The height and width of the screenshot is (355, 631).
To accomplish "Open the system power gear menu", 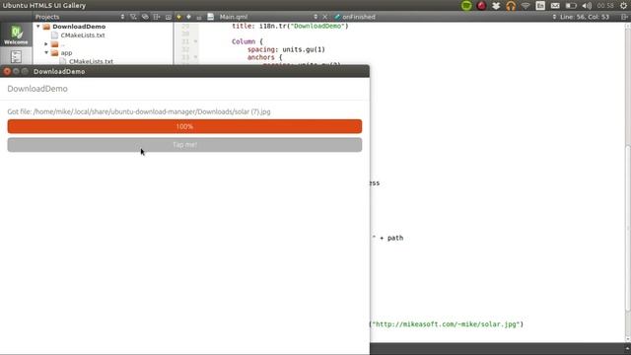I will [624, 6].
